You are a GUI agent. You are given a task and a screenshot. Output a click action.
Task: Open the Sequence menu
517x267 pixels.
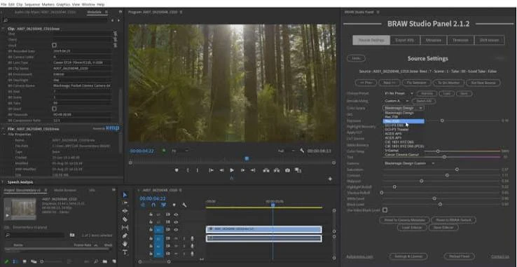32,4
